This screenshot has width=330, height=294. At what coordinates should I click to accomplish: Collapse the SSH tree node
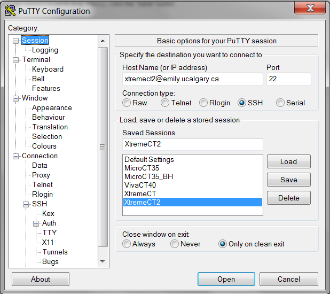click(x=26, y=204)
